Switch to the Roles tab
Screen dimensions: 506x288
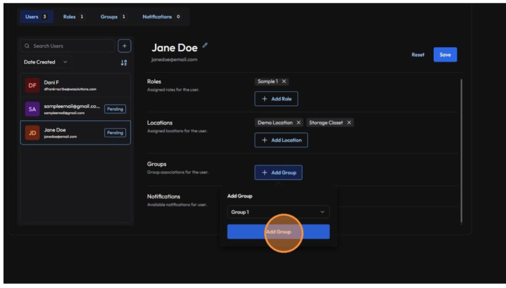[x=73, y=16]
